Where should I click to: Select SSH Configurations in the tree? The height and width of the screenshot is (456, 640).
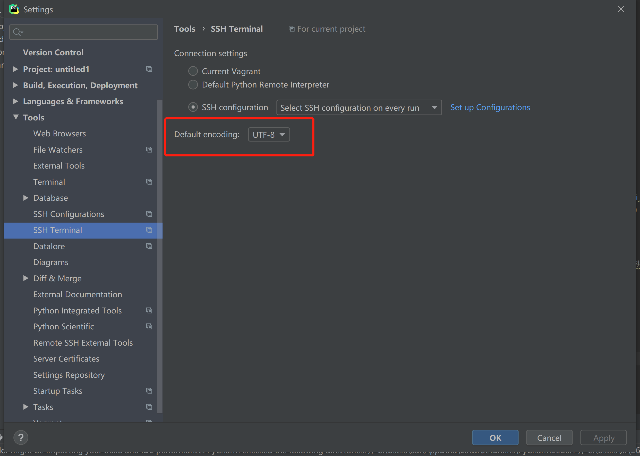pos(69,214)
